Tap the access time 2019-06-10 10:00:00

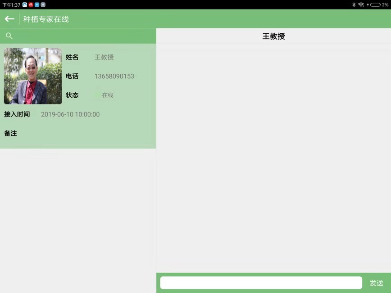[x=70, y=114]
